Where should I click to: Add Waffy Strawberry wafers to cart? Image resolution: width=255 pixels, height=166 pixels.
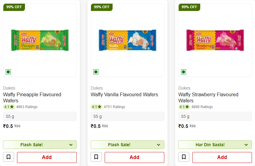[x=222, y=157]
